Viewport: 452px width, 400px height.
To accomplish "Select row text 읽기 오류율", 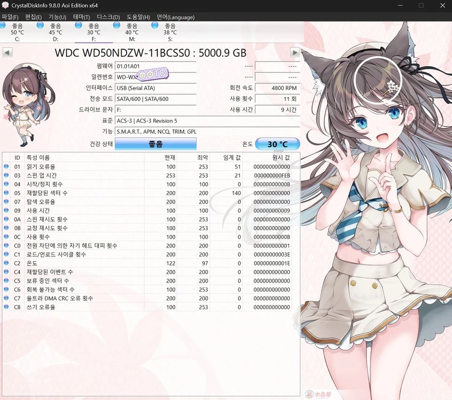I will point(41,166).
